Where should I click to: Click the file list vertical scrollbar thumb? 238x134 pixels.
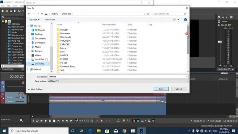click(x=188, y=40)
